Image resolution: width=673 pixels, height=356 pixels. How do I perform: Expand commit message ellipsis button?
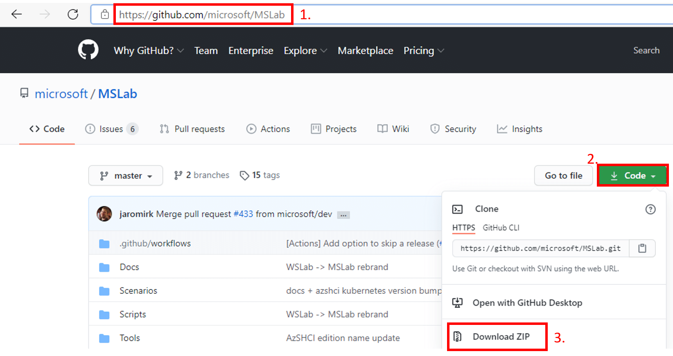[x=343, y=215]
